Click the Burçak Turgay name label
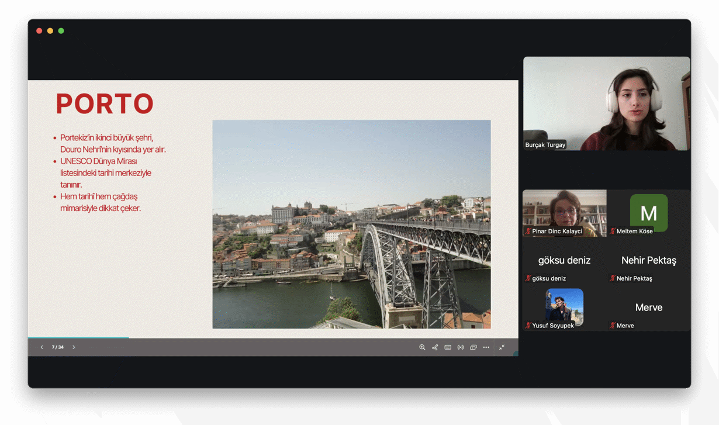Viewport: 719px width, 425px height. point(545,145)
